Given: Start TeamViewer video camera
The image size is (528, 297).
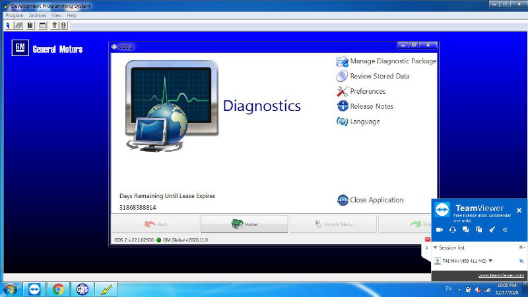Looking at the screenshot, I should pos(440,230).
